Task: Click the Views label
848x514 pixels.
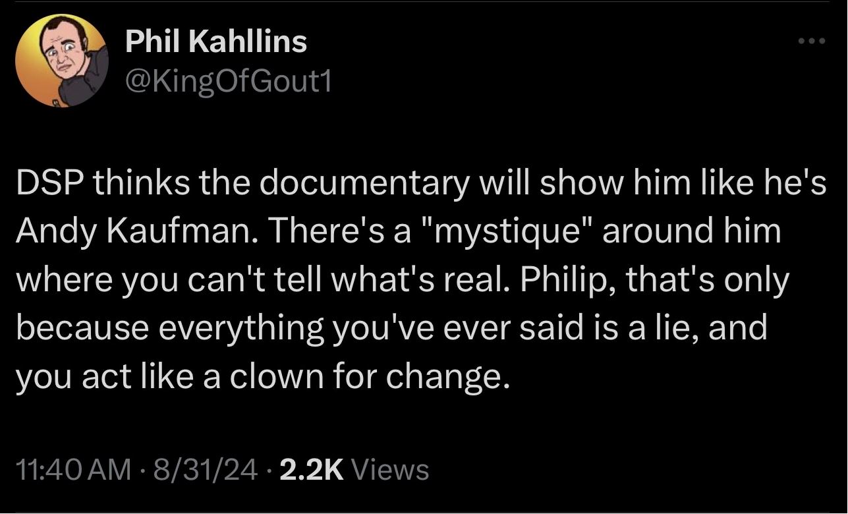Action: (391, 470)
